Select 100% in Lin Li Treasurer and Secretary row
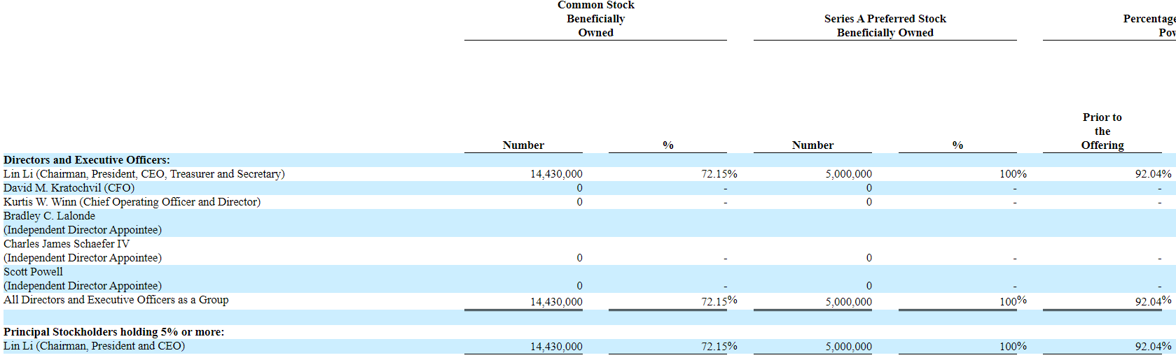The height and width of the screenshot is (360, 1176). [x=1013, y=174]
